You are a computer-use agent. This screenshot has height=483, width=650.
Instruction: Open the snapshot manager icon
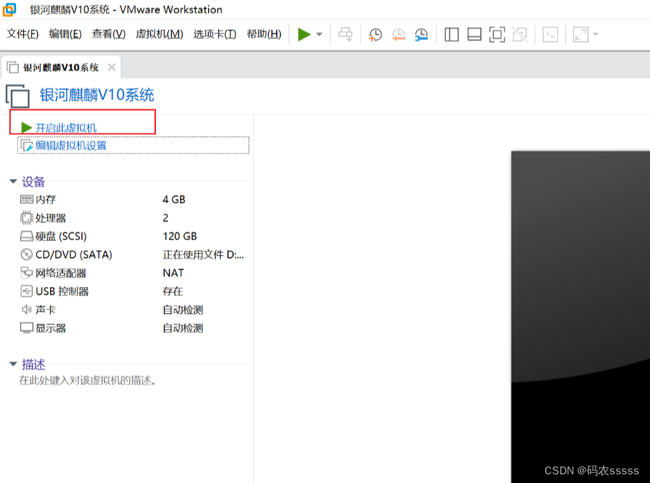coord(421,35)
